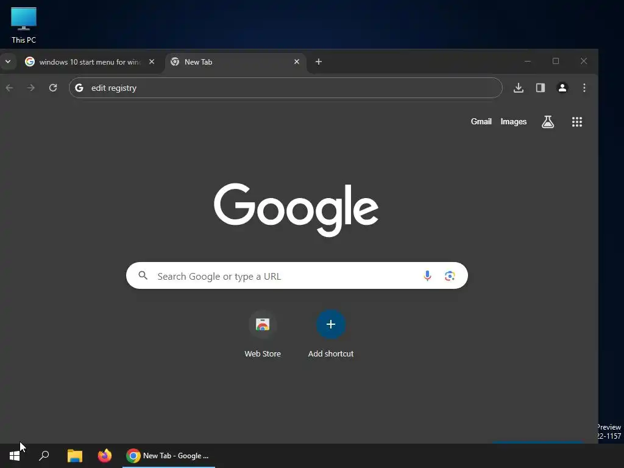This screenshot has width=624, height=468.
Task: Click the Google logo
Action: [296, 210]
